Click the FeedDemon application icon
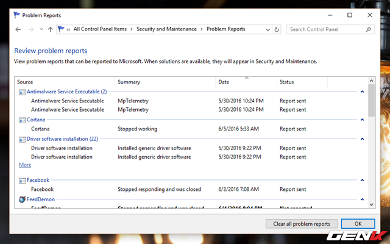This screenshot has width=390, height=244. [23, 199]
